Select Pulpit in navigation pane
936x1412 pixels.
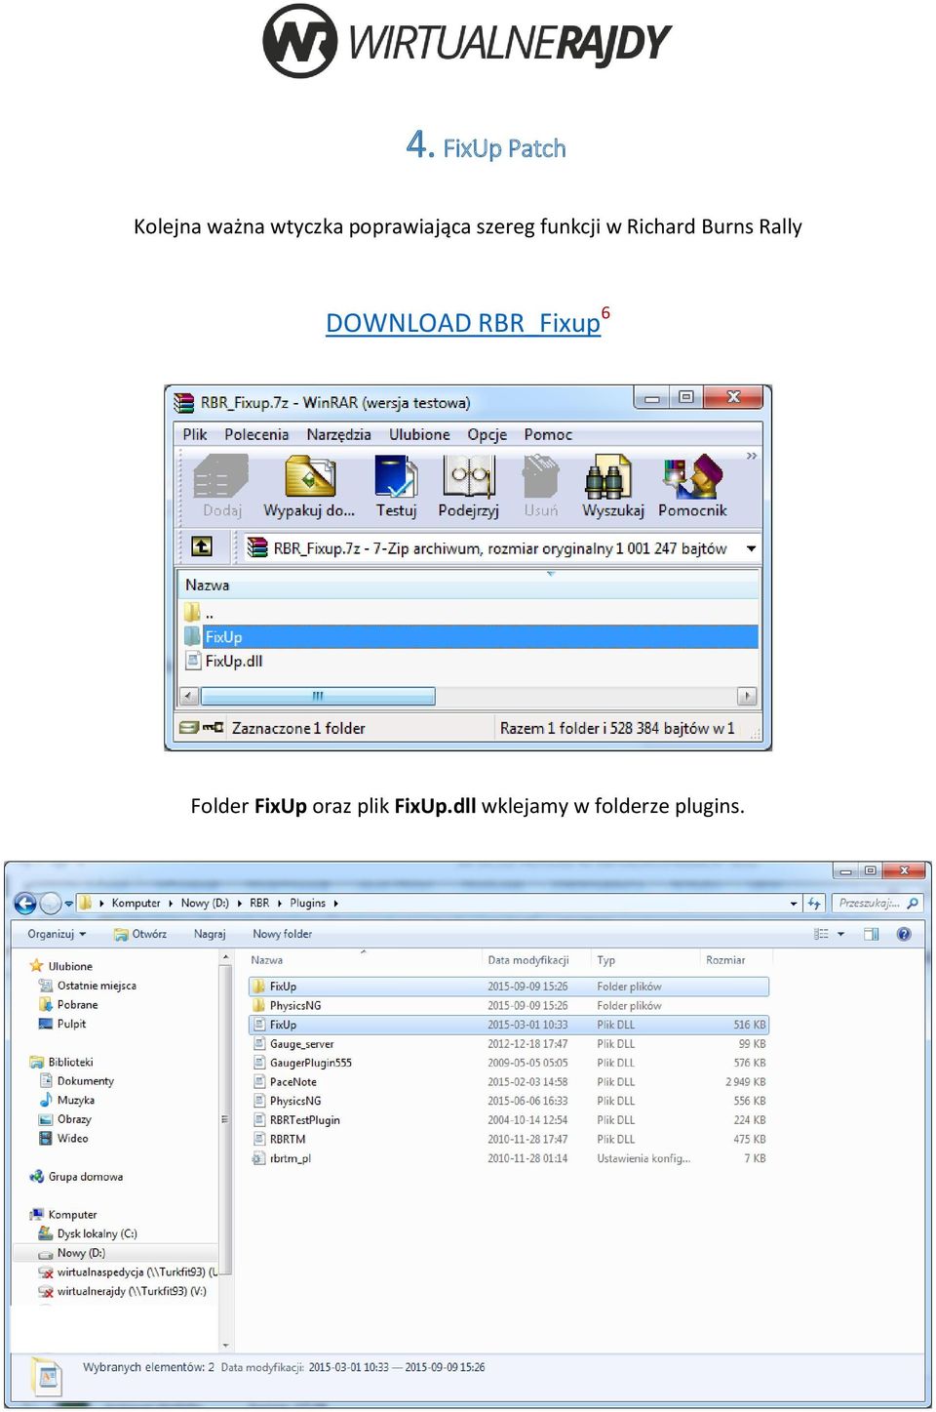71,1024
